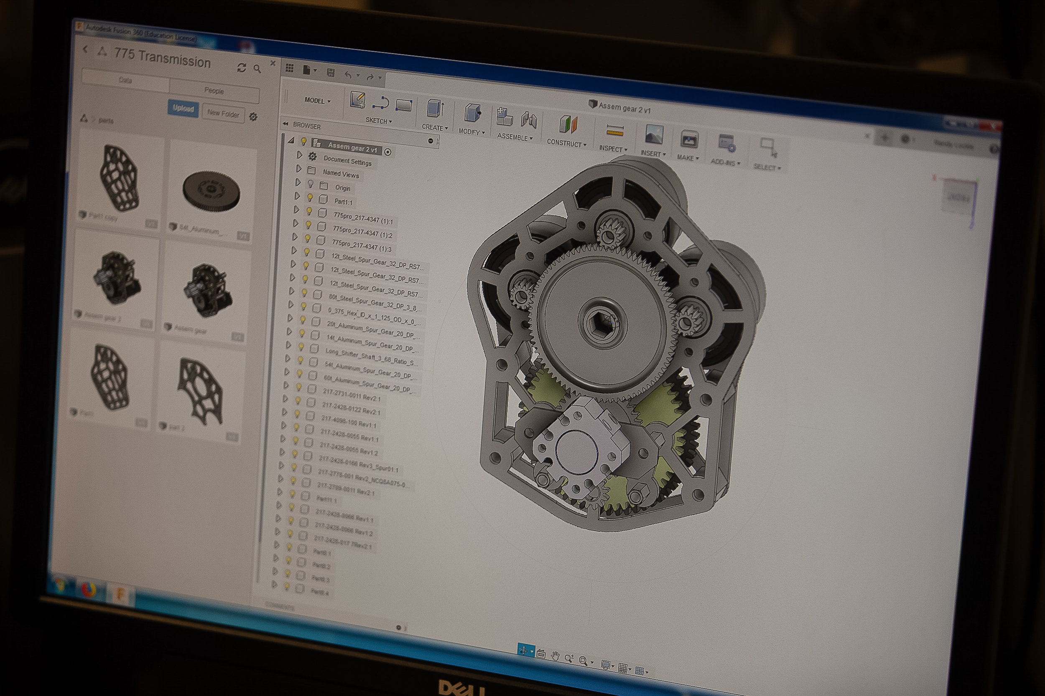
Task: Go back with the data panel arrow
Action: click(x=85, y=49)
